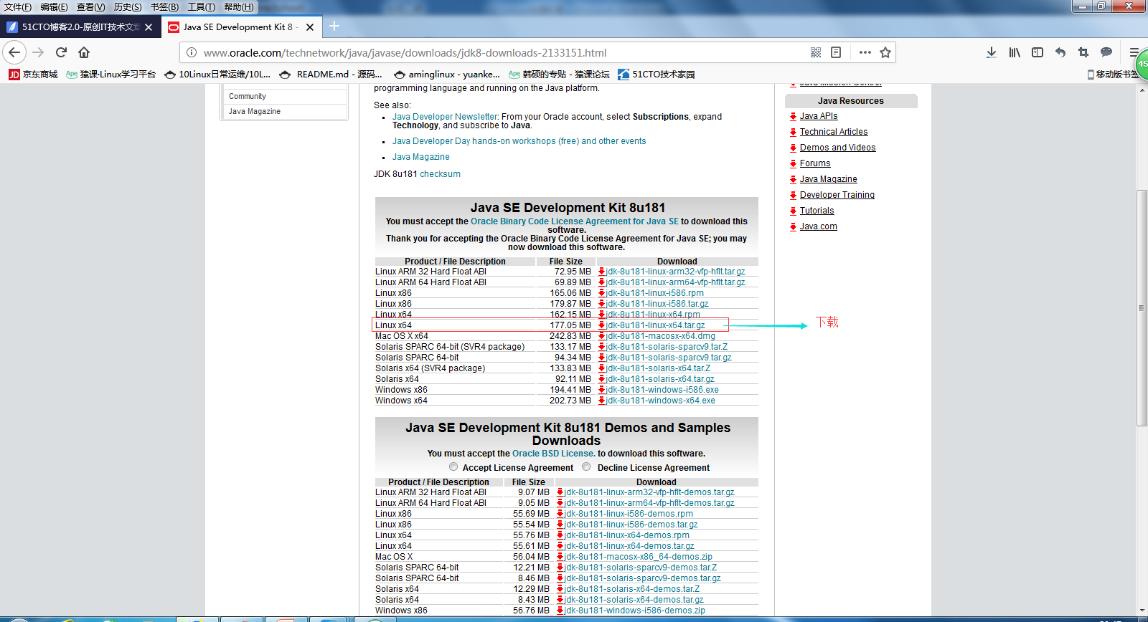Bookmark this page with the star
Viewport: 1148px width, 622px height.
tap(885, 52)
